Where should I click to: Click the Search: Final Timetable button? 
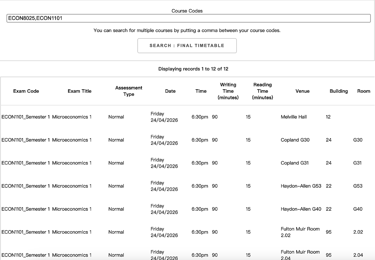tap(187, 45)
